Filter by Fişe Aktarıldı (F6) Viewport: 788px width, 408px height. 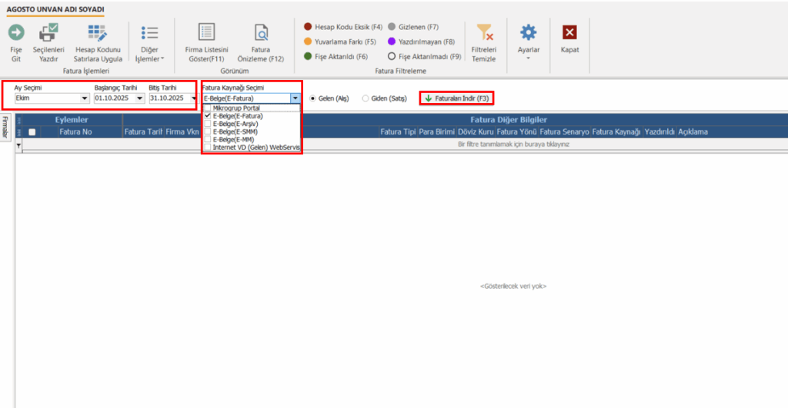(336, 57)
